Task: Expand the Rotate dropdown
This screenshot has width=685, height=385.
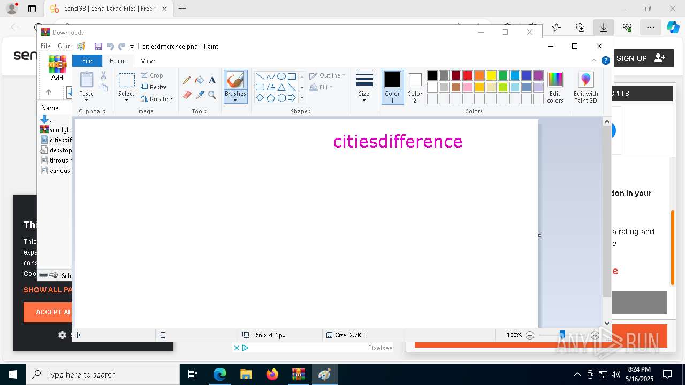Action: coord(171,99)
